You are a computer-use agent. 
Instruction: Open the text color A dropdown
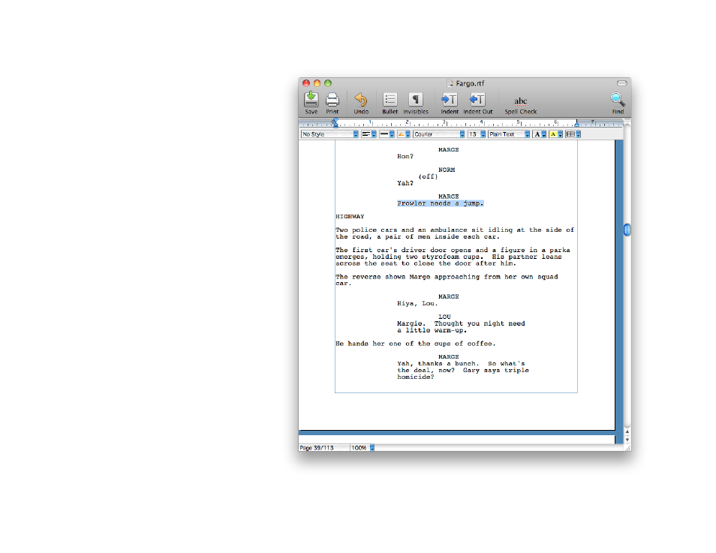(x=540, y=134)
